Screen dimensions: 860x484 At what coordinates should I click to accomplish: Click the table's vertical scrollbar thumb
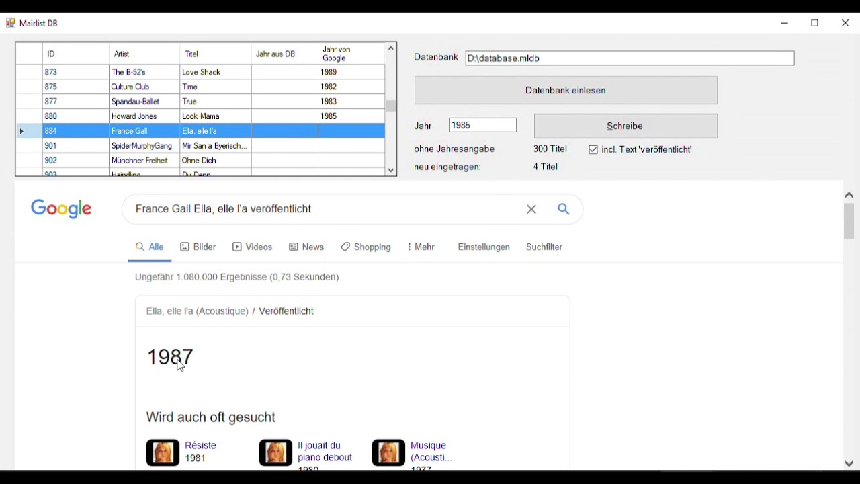click(x=391, y=106)
